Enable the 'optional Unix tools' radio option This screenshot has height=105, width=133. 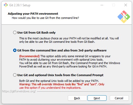[15, 75]
